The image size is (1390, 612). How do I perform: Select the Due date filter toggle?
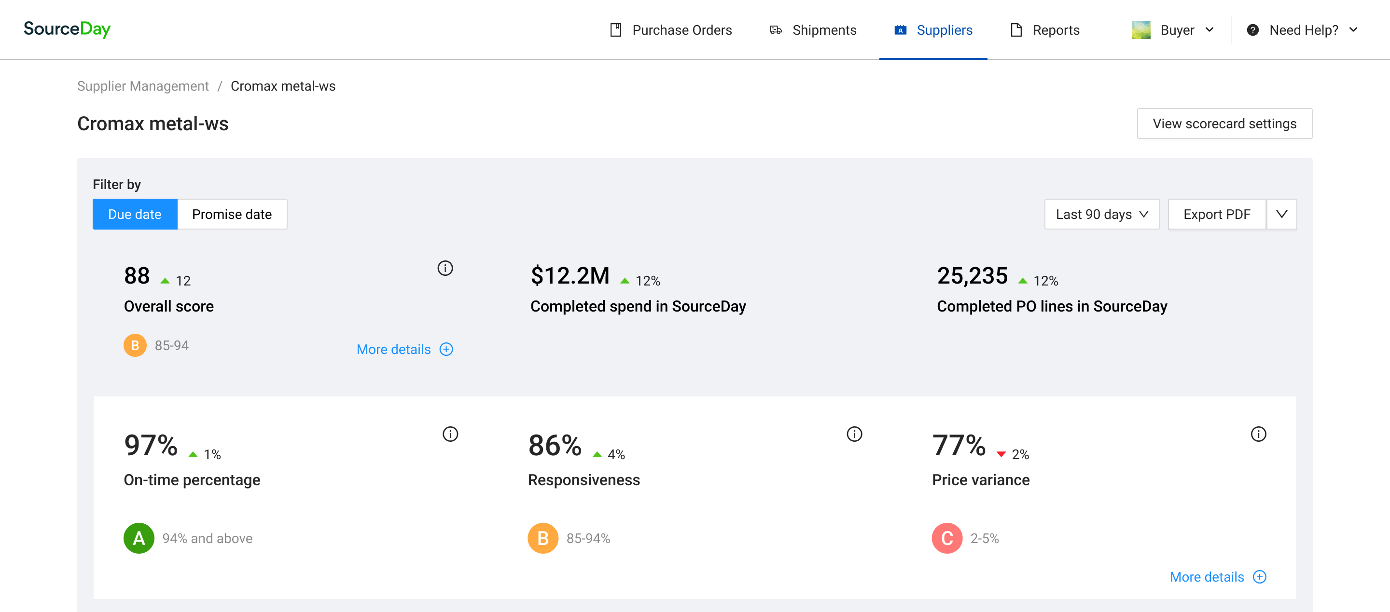135,214
